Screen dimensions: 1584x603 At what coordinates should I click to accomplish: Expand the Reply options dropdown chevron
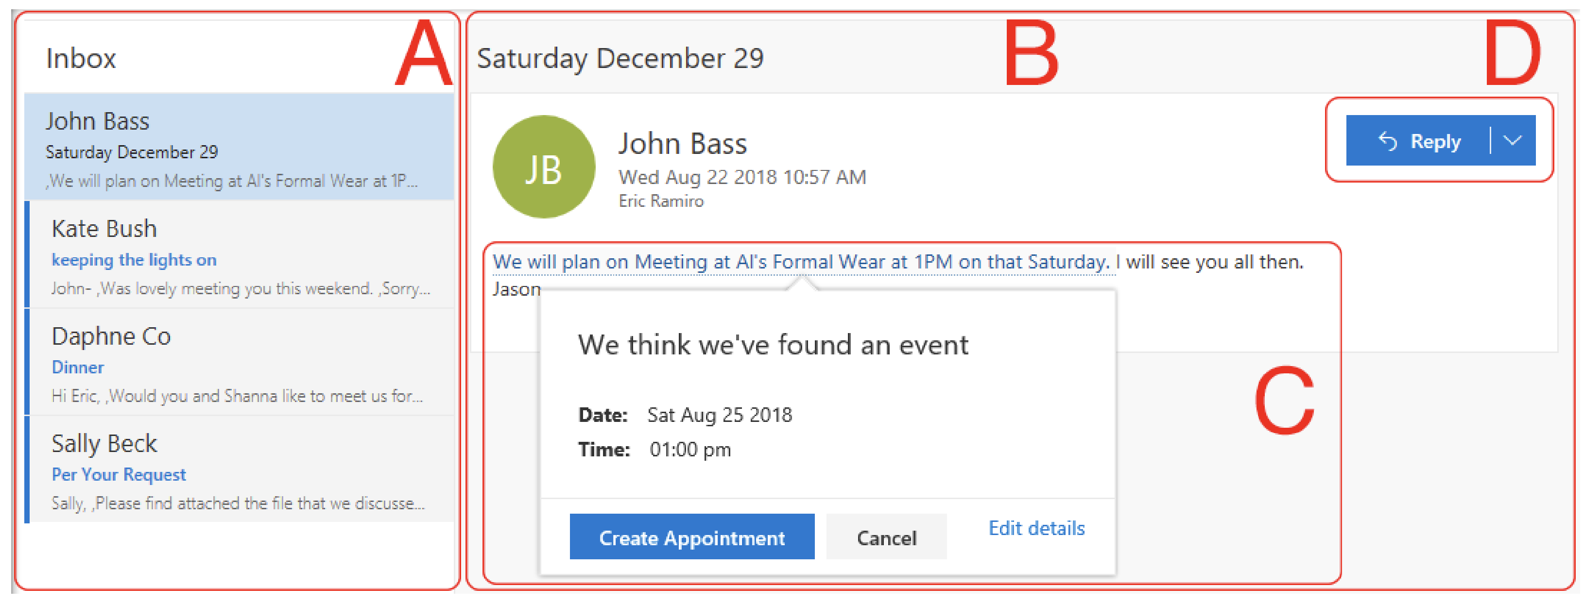tap(1513, 141)
